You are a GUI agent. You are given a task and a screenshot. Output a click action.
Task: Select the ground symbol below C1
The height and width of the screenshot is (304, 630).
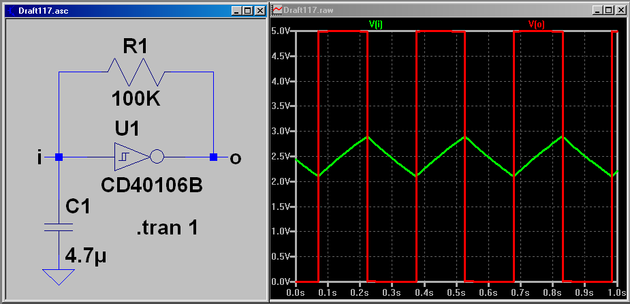59,277
